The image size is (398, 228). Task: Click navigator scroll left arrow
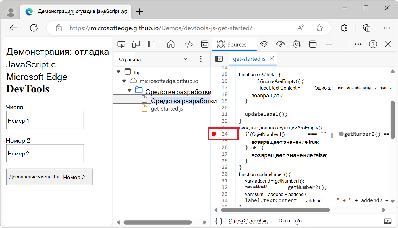(x=118, y=222)
